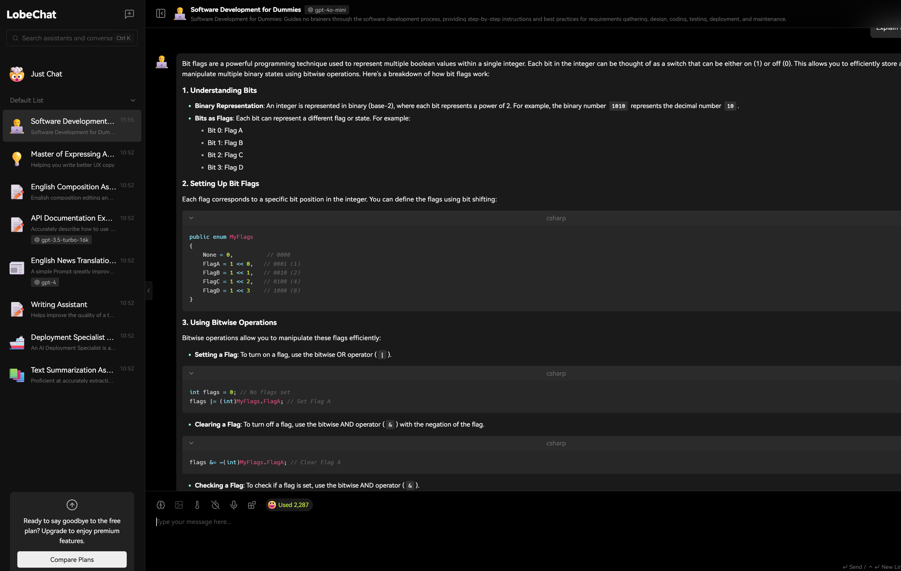Click the Used 2,287 token counter
Viewport: 901px width, 571px height.
point(289,505)
